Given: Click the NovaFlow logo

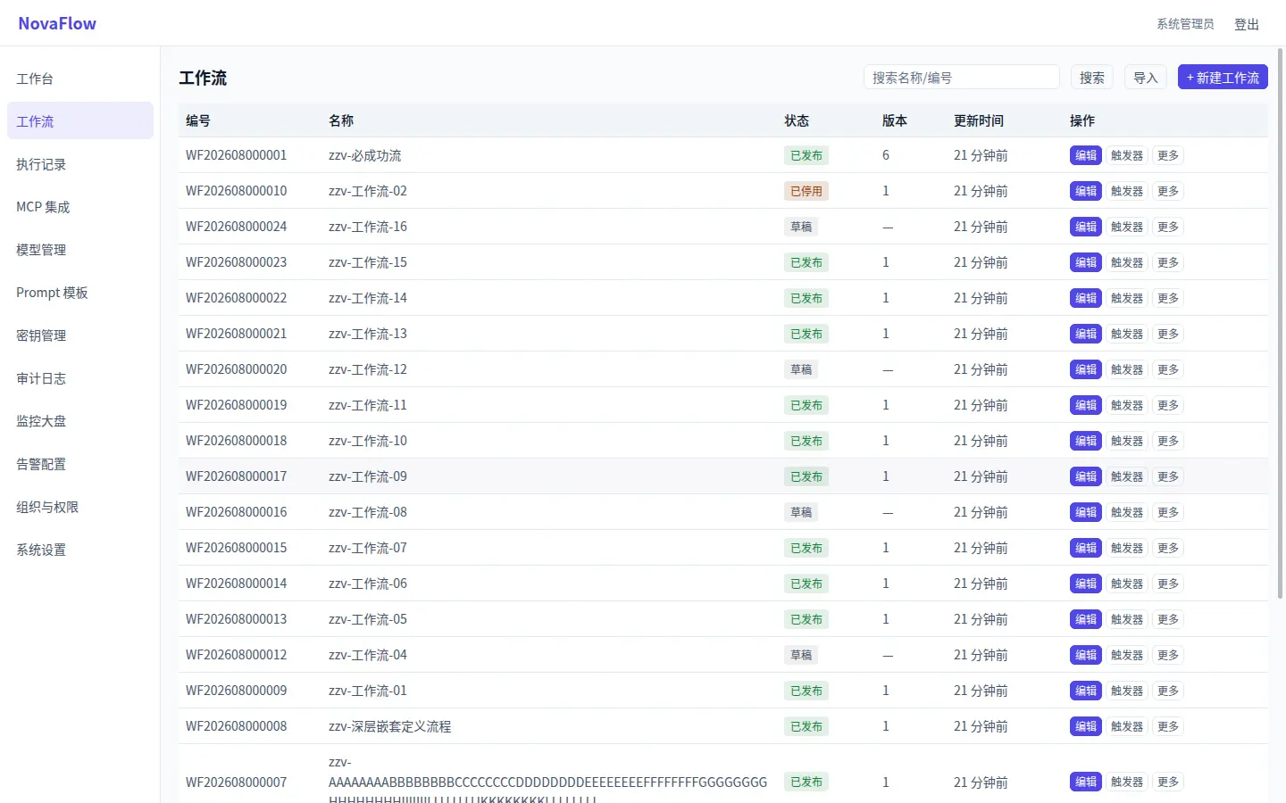Looking at the screenshot, I should click(57, 23).
